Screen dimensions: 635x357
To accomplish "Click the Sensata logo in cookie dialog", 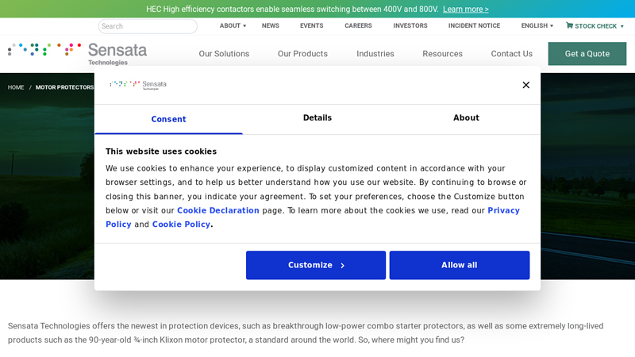I will pyautogui.click(x=138, y=85).
